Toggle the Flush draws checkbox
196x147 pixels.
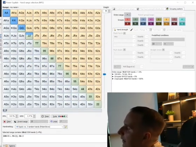124,50
